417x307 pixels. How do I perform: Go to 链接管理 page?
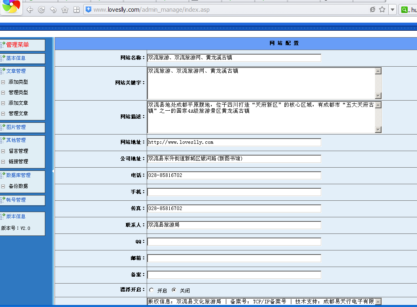click(18, 161)
